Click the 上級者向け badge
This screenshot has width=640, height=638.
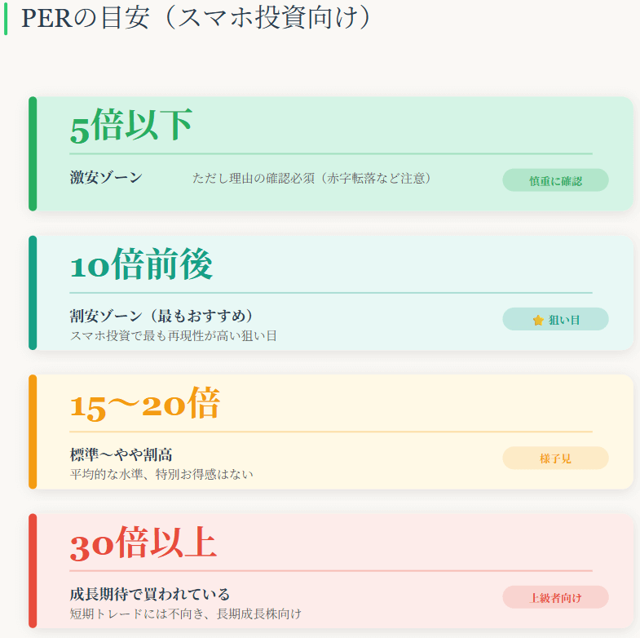coord(555,597)
